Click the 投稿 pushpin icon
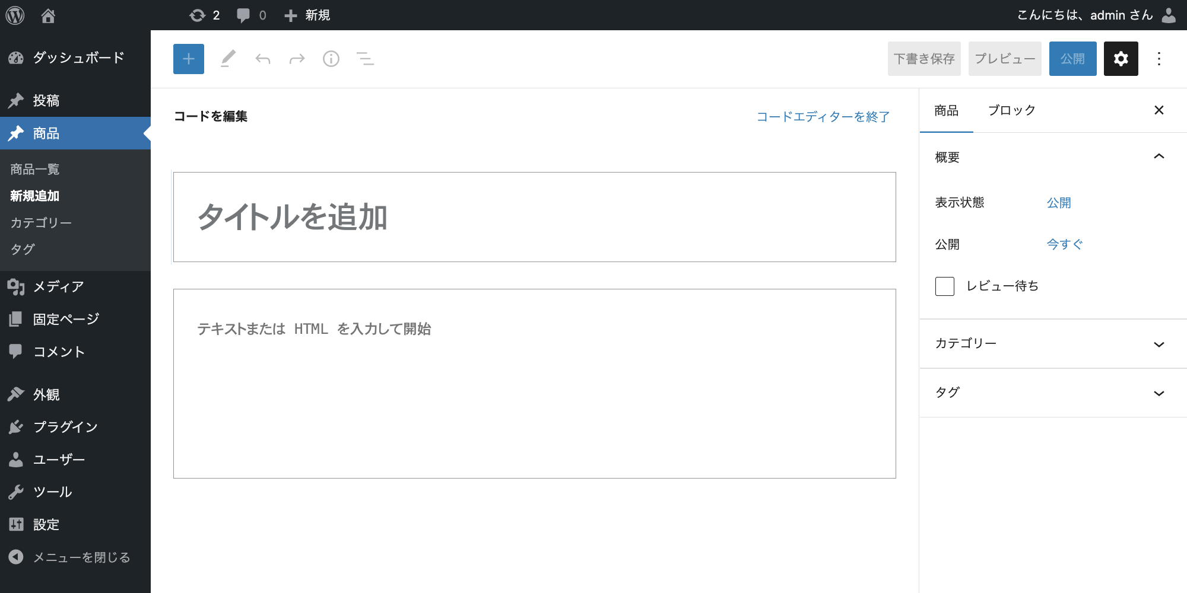 [x=16, y=100]
